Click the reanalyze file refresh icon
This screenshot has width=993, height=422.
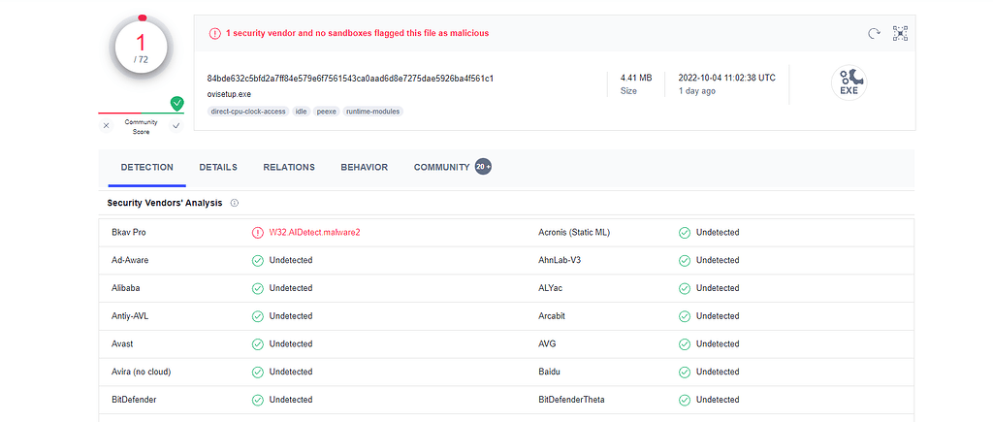tap(874, 33)
